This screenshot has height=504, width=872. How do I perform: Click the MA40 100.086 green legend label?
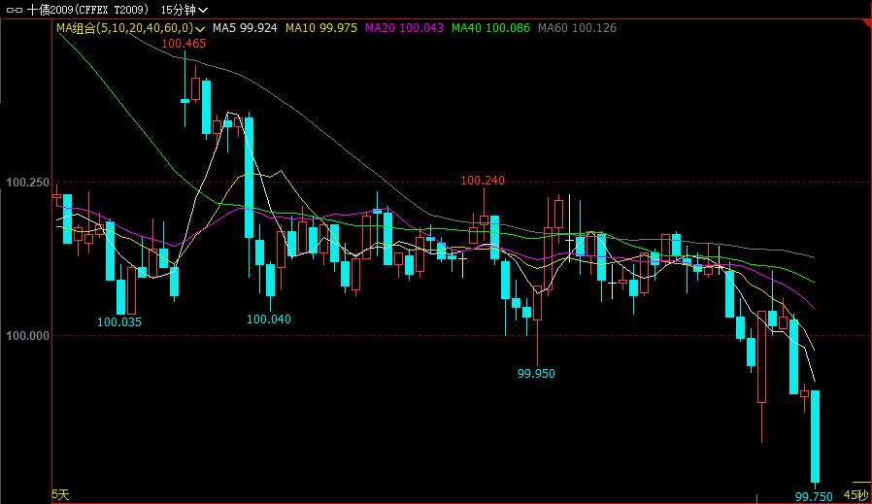click(x=490, y=28)
